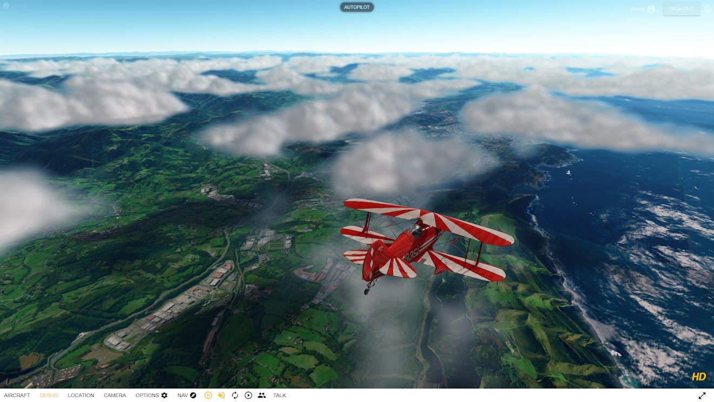The width and height of the screenshot is (714, 402).
Task: Click the flight replay play icon
Action: click(x=248, y=395)
